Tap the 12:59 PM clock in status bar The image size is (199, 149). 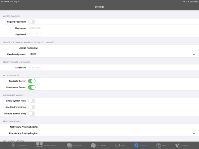click(x=5, y=2)
